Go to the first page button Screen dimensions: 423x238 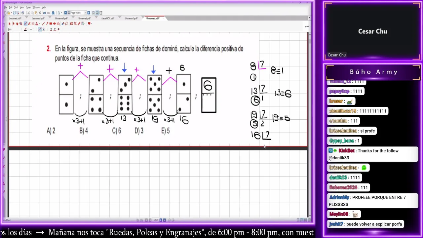[x=146, y=220]
